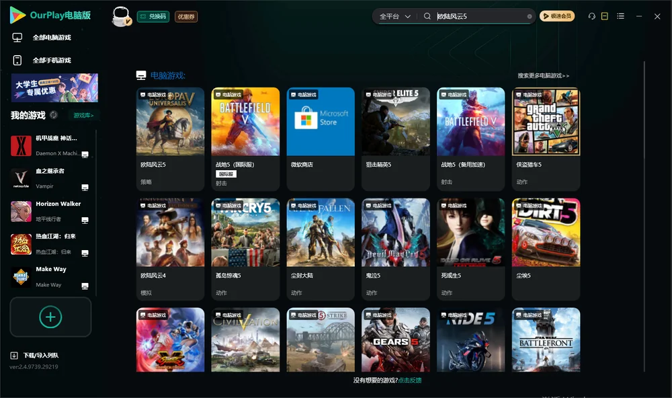Open the 战地5 (备用加速) game card
672x398 pixels.
tap(470, 139)
